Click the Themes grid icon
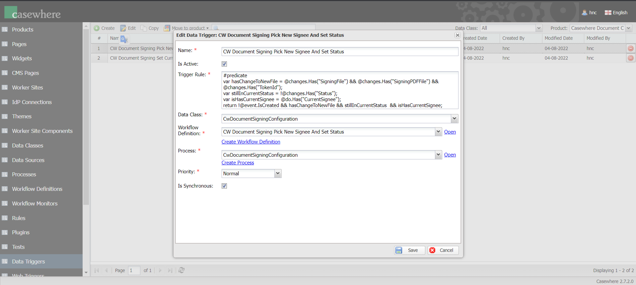636x285 pixels. click(5, 116)
